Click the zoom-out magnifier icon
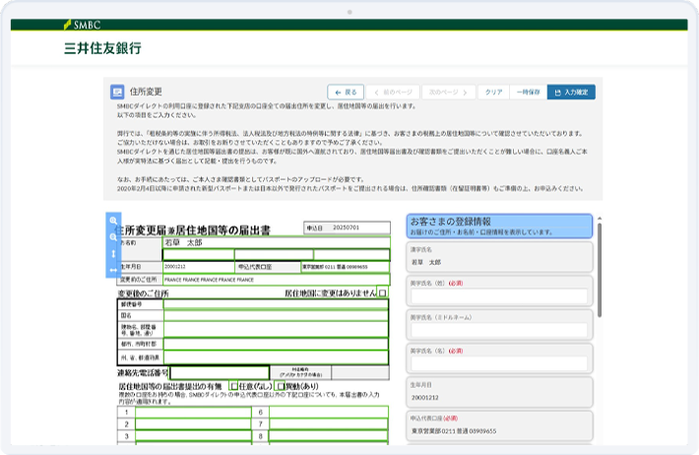Image resolution: width=699 pixels, height=455 pixels. pos(113,237)
